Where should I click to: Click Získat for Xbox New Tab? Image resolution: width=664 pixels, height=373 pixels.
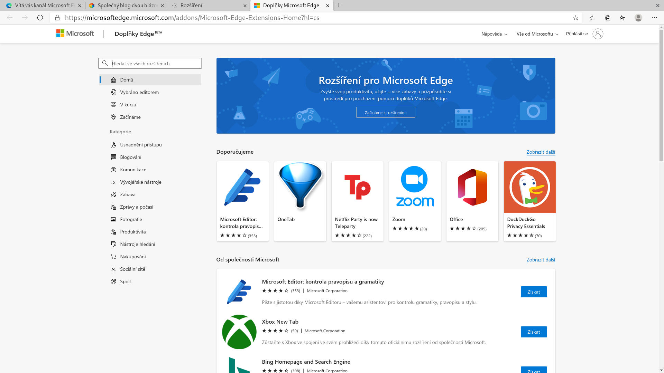coord(534,332)
